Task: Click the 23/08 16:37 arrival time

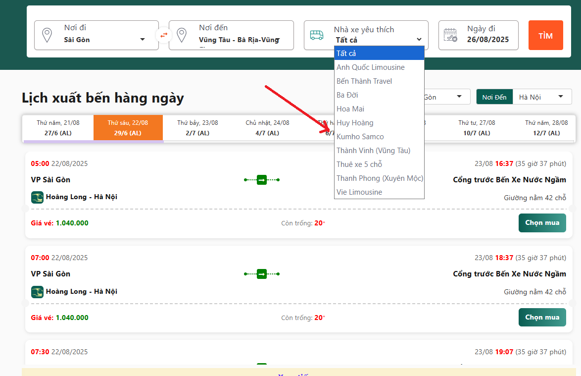Action: [520, 163]
